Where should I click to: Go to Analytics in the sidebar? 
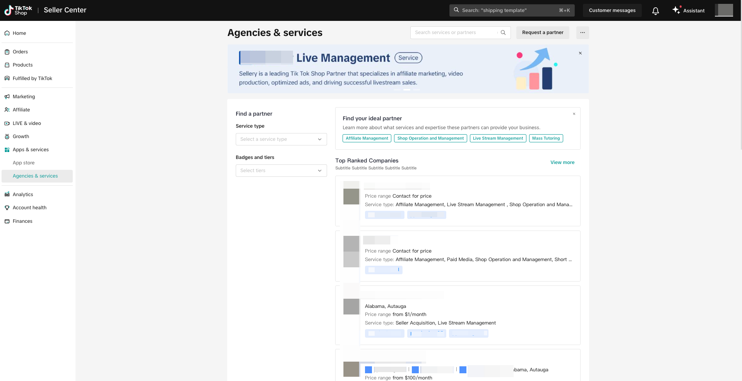(x=23, y=195)
